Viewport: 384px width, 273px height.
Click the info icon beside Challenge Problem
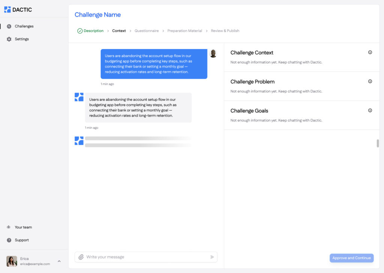tap(370, 81)
